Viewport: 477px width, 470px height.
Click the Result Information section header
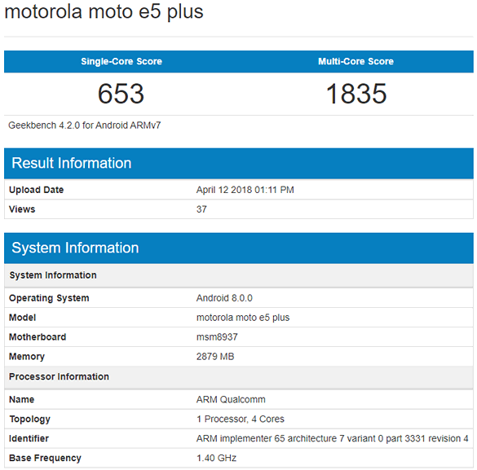pyautogui.click(x=239, y=163)
